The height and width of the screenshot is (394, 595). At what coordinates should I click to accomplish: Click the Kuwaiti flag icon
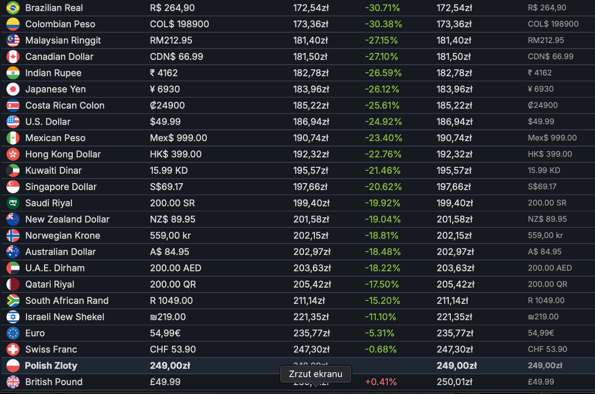(x=13, y=171)
